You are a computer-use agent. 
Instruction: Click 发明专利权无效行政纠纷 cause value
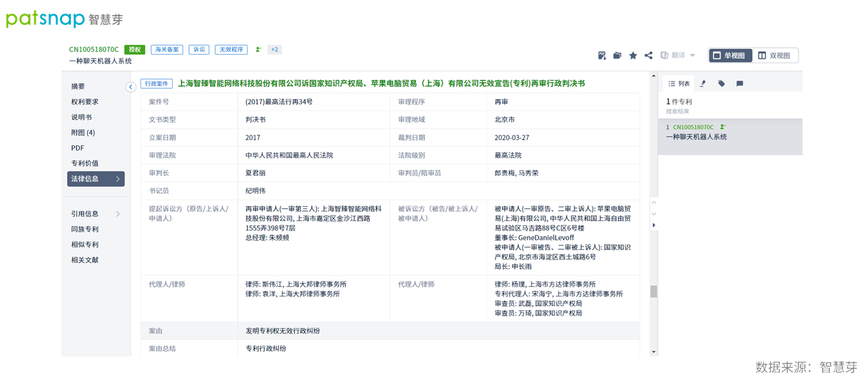pyautogui.click(x=283, y=331)
